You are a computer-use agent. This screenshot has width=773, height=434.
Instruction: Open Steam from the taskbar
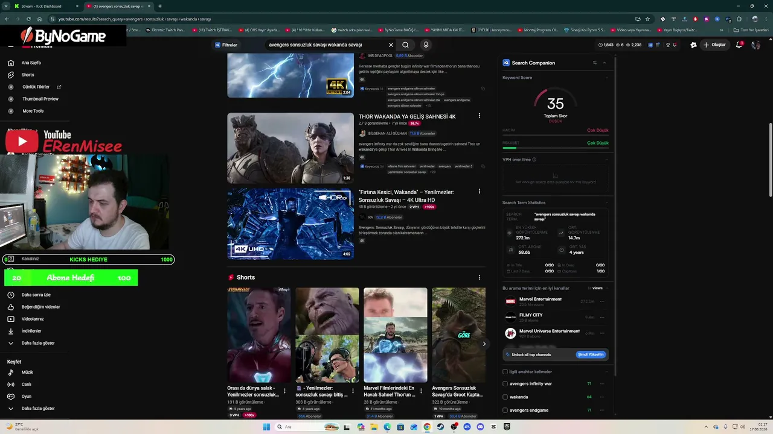(x=441, y=427)
